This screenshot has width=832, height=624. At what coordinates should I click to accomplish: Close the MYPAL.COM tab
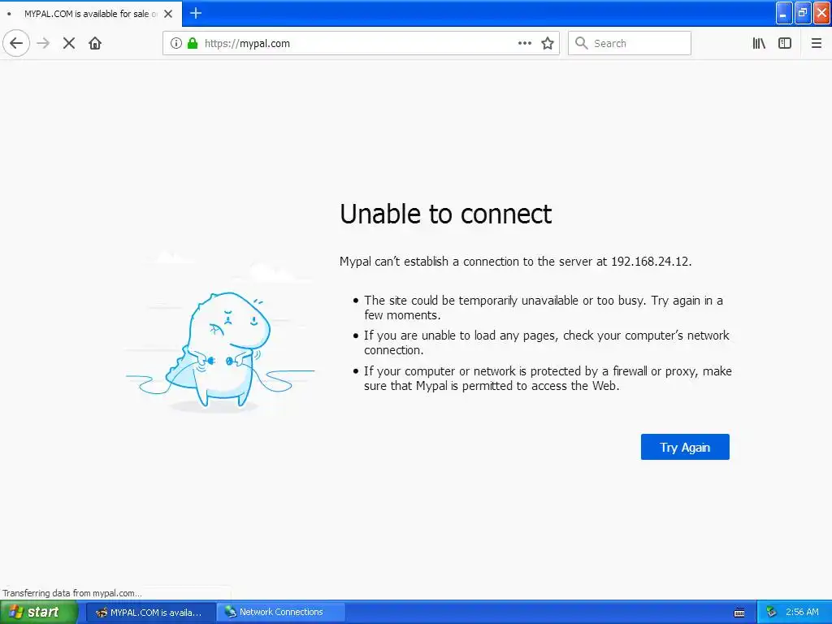pos(168,14)
